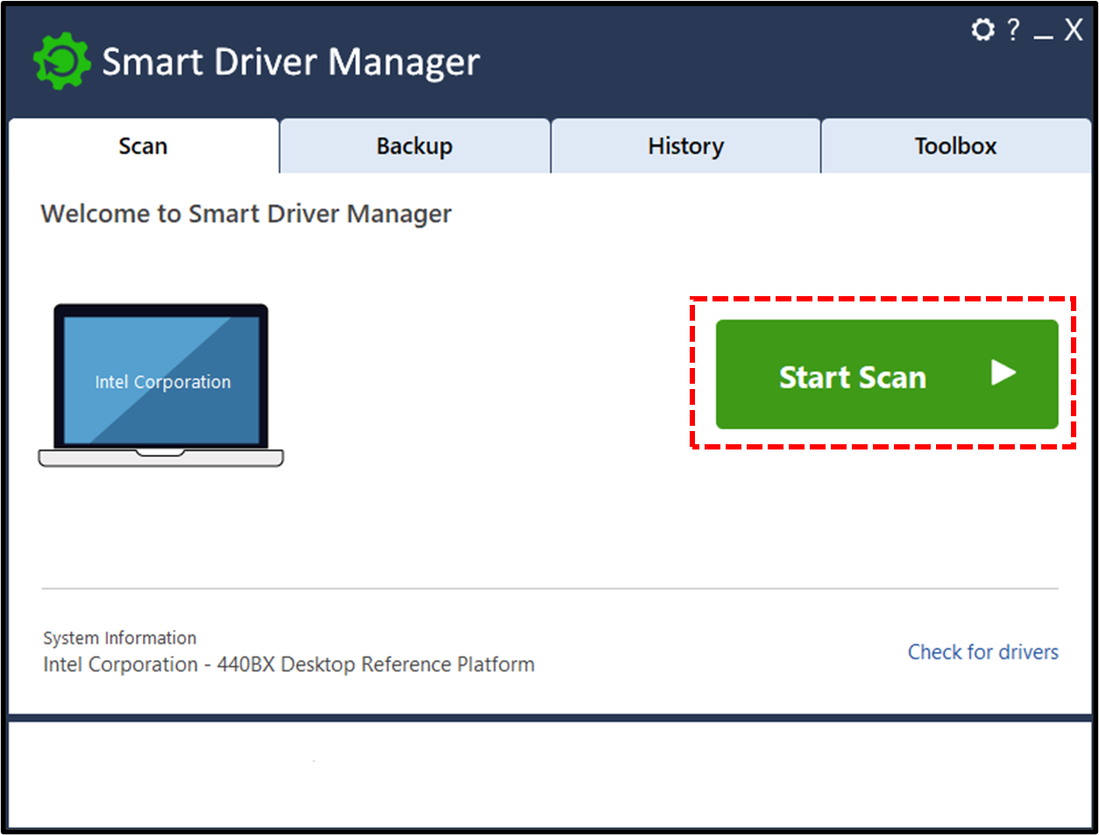
Task: Open the History tab
Action: 685,146
